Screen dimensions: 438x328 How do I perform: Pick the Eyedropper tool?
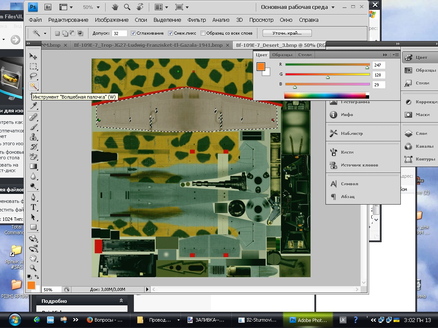[x=33, y=106]
